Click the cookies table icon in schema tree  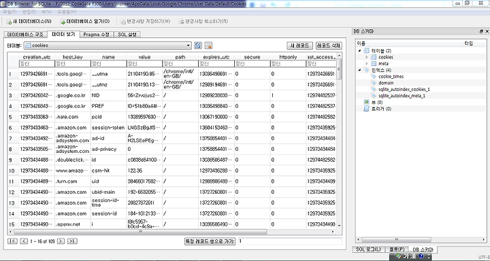[x=374, y=57]
